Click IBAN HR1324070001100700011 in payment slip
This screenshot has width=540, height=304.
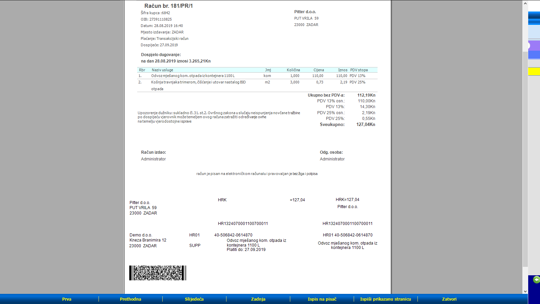(x=243, y=224)
